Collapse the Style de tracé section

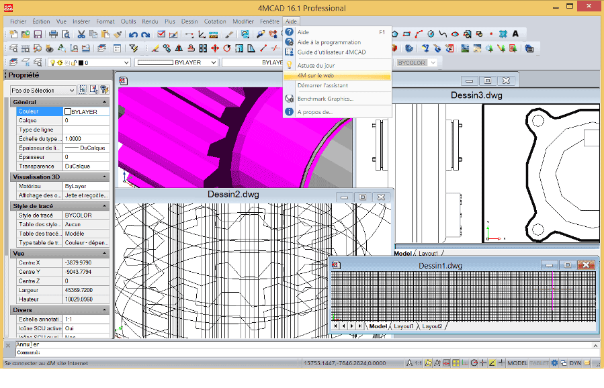point(104,206)
